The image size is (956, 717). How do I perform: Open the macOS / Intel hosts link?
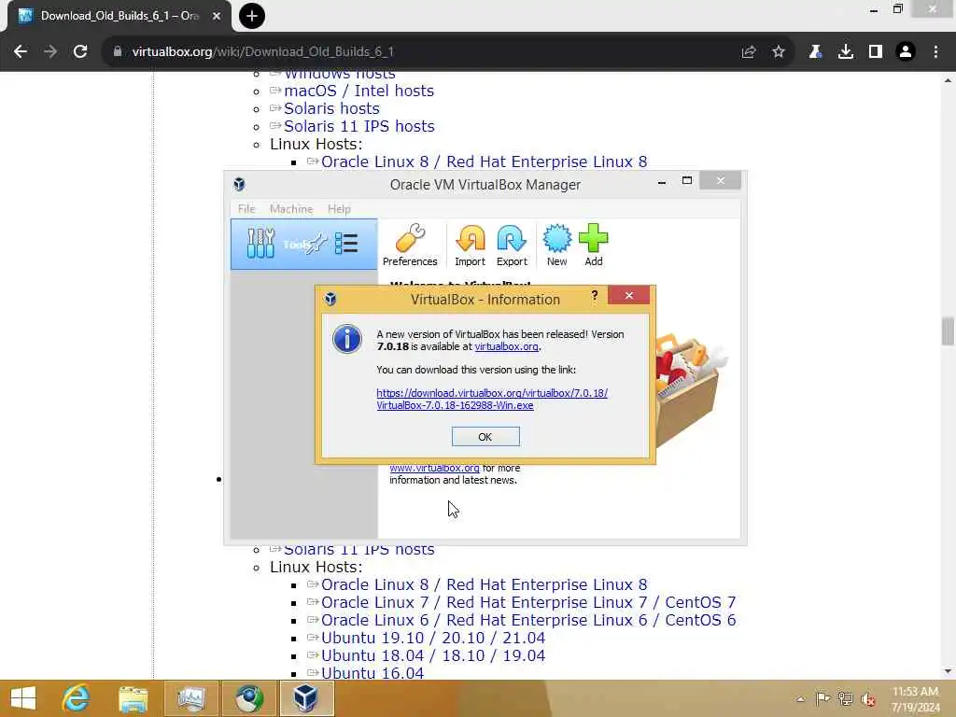coord(358,91)
